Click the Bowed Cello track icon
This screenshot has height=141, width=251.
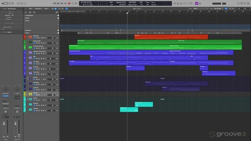[x=30, y=42]
